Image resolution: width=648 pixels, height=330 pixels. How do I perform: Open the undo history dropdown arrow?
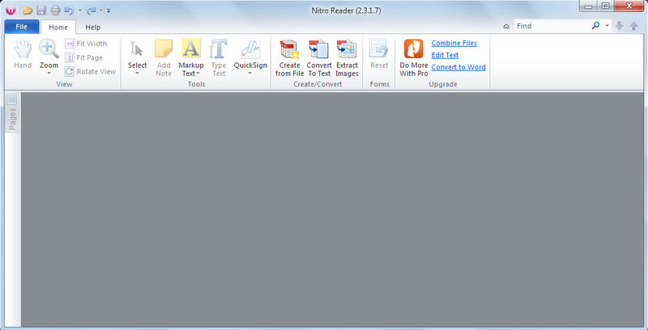pyautogui.click(x=79, y=11)
